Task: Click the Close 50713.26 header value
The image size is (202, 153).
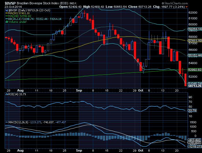Action: (x=140, y=7)
